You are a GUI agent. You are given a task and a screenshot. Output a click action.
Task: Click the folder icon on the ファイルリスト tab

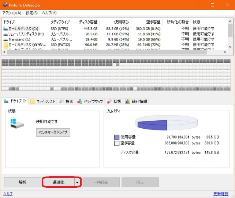(32, 101)
